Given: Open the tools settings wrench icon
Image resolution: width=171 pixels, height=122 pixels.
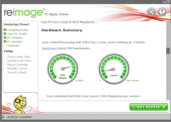Looking at the screenshot, I should click(151, 12).
